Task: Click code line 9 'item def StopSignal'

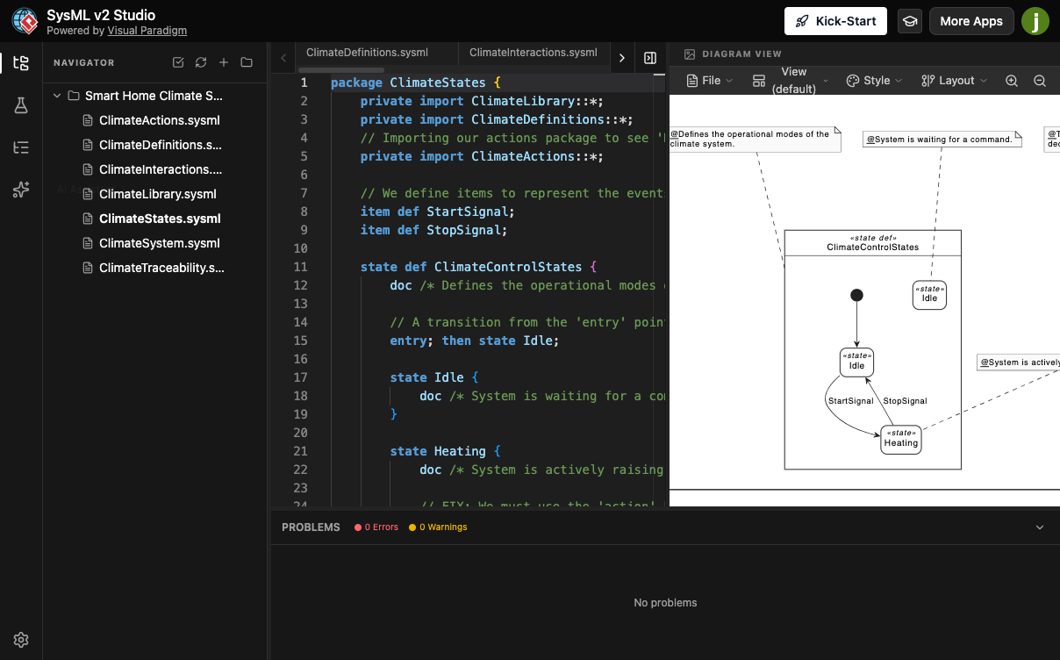Action: click(x=433, y=230)
